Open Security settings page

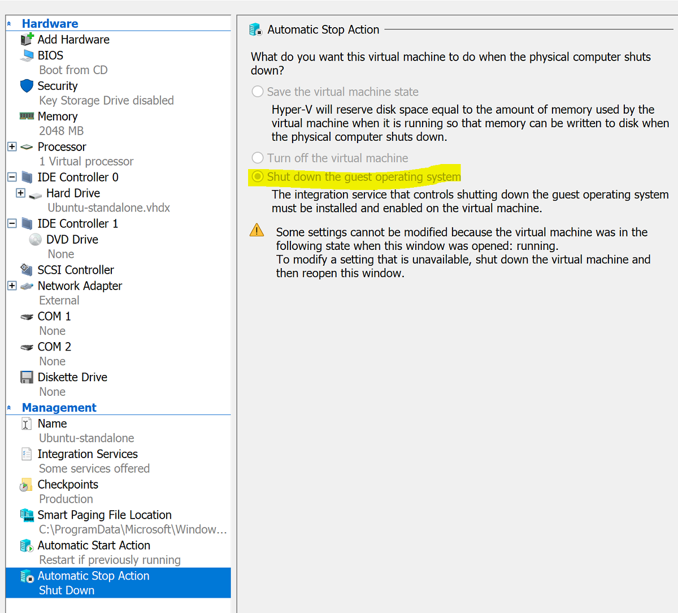[x=58, y=86]
